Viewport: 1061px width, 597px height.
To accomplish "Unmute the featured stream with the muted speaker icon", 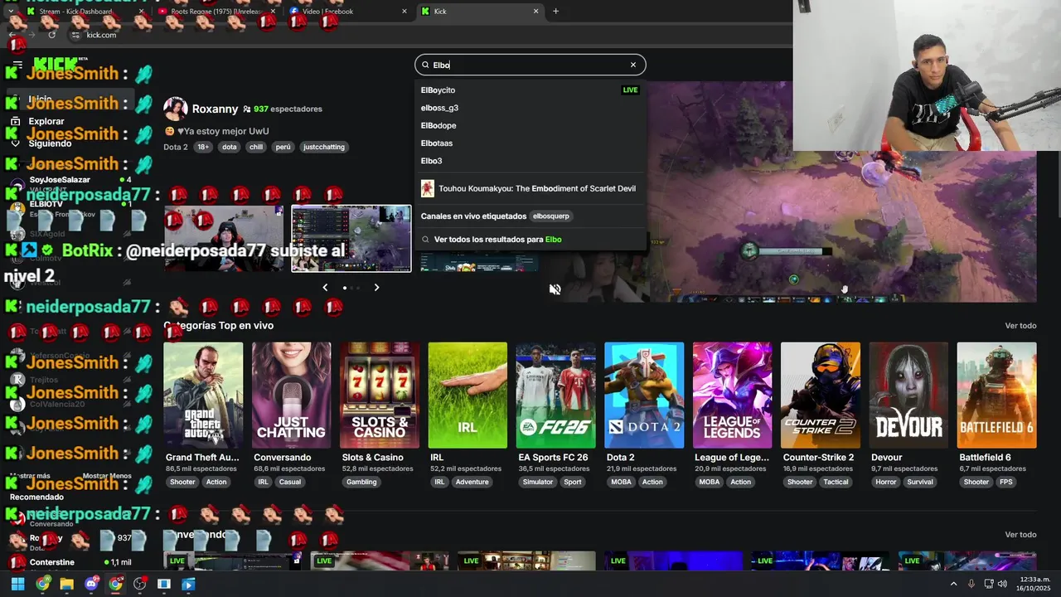I will 555,289.
